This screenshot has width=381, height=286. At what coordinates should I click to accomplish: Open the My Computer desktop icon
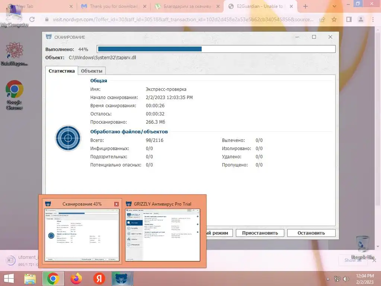point(15,15)
